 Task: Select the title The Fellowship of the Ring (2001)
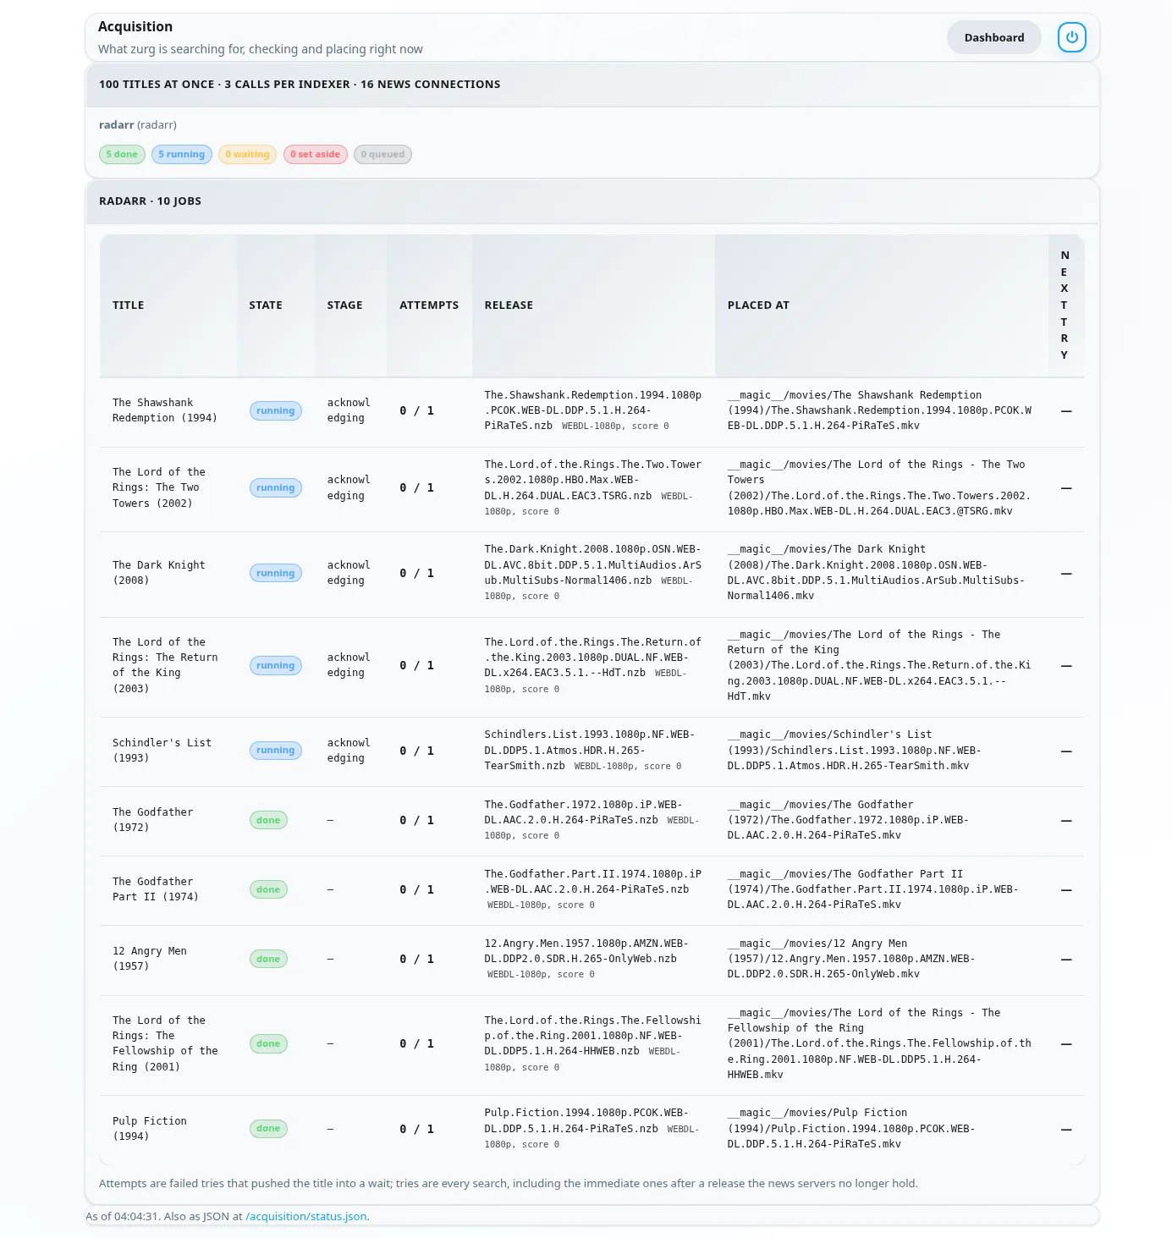165,1043
